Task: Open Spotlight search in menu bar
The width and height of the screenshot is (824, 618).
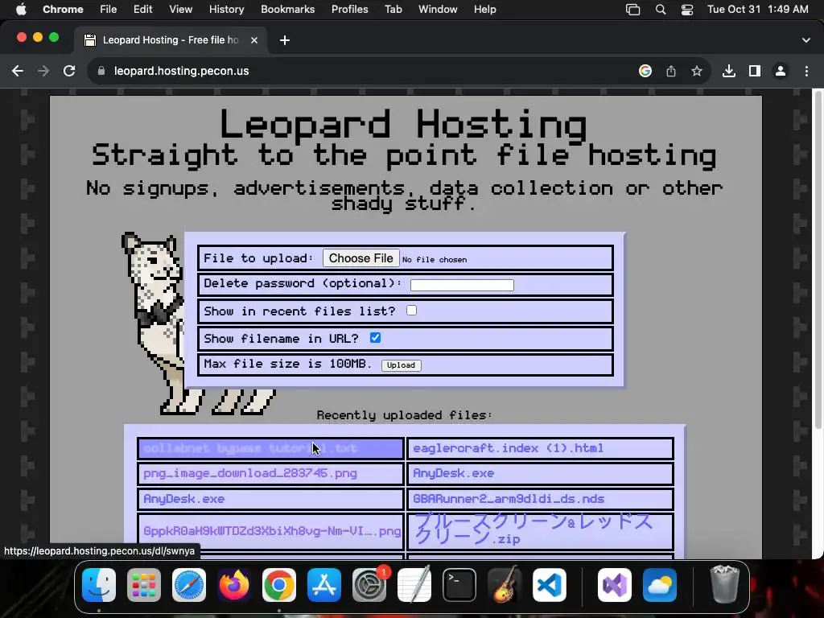Action: (x=661, y=10)
